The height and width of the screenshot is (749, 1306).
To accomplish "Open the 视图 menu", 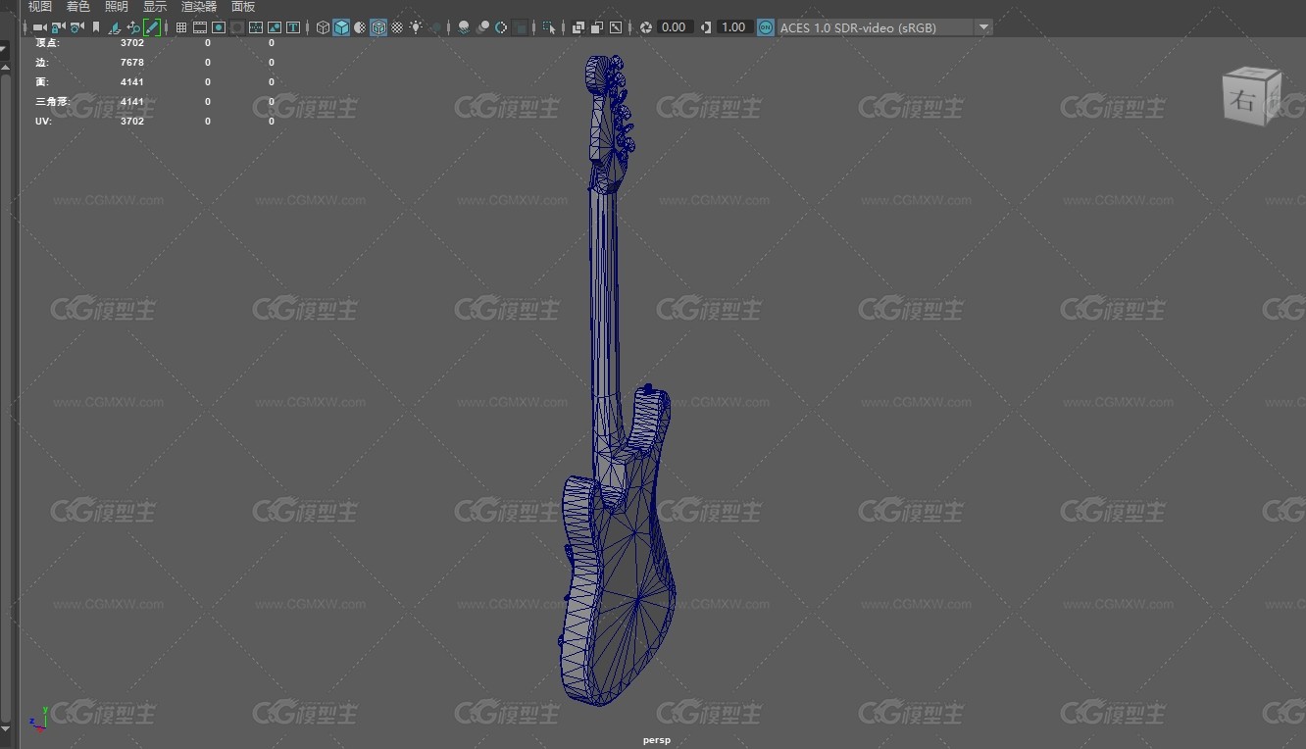I will [40, 7].
